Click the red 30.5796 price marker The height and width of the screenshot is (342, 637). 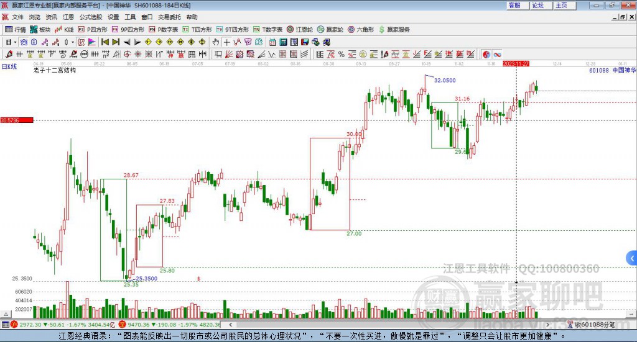[x=17, y=120]
